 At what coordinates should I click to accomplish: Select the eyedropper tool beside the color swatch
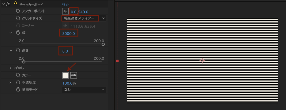pyautogui.click(x=74, y=75)
